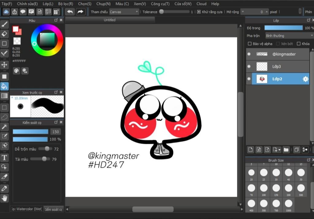Select the Magic Wand tool

point(4,127)
